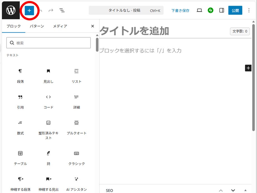The image size is (257, 193).
Task: Toggle the settings sidebar panel icon
Action: coord(222,10)
